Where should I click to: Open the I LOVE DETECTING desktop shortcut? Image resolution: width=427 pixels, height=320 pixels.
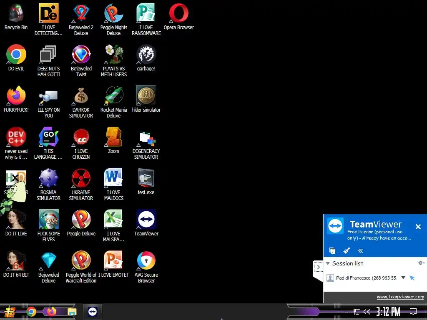48,20
